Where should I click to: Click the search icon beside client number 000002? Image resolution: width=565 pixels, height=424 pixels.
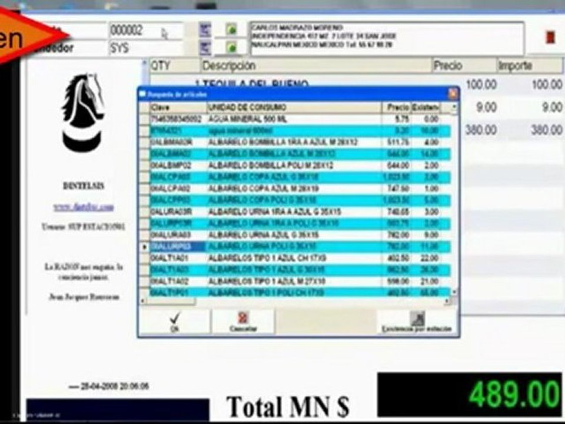[205, 29]
